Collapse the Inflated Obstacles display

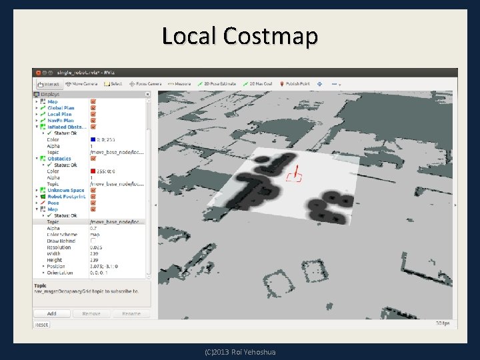click(x=37, y=127)
